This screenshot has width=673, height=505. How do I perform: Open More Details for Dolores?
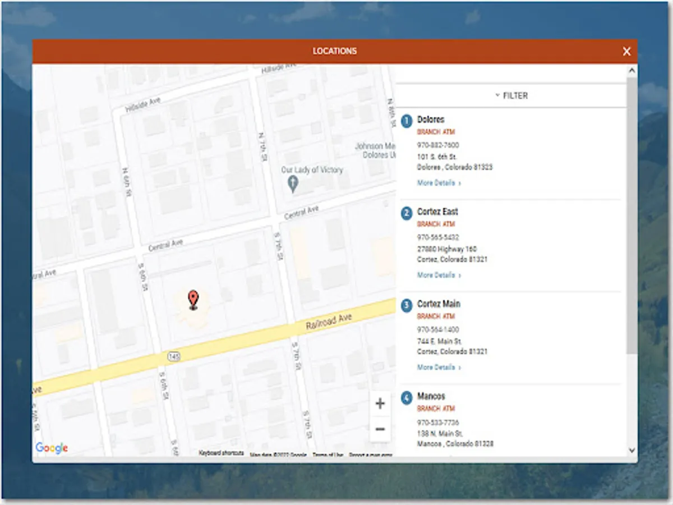coord(439,183)
